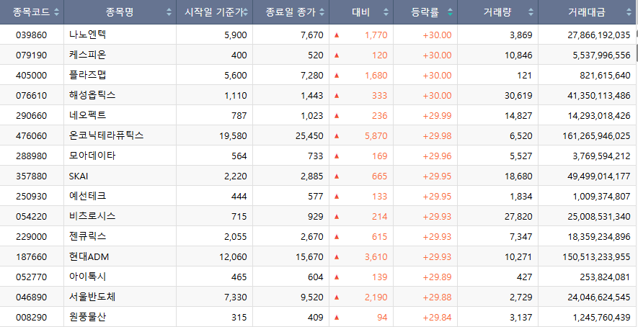The width and height of the screenshot is (638, 327).
Task: Click the 종목명 column header label
Action: point(120,12)
